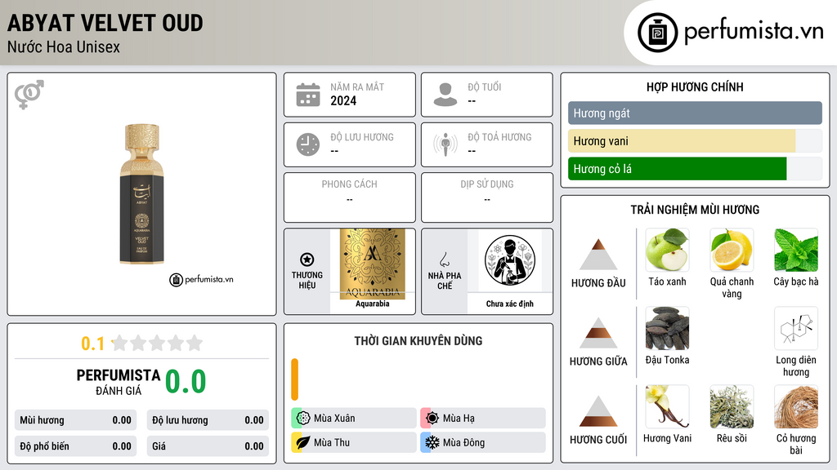Click the Táo xanh apple image
This screenshot has height=470, width=837.
click(667, 250)
